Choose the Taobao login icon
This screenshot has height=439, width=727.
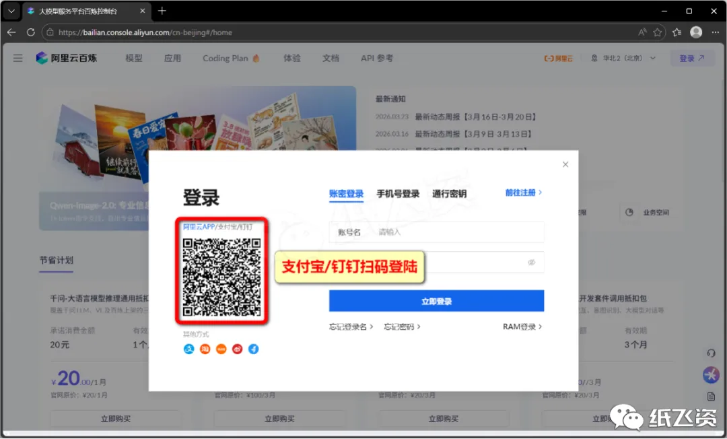205,349
